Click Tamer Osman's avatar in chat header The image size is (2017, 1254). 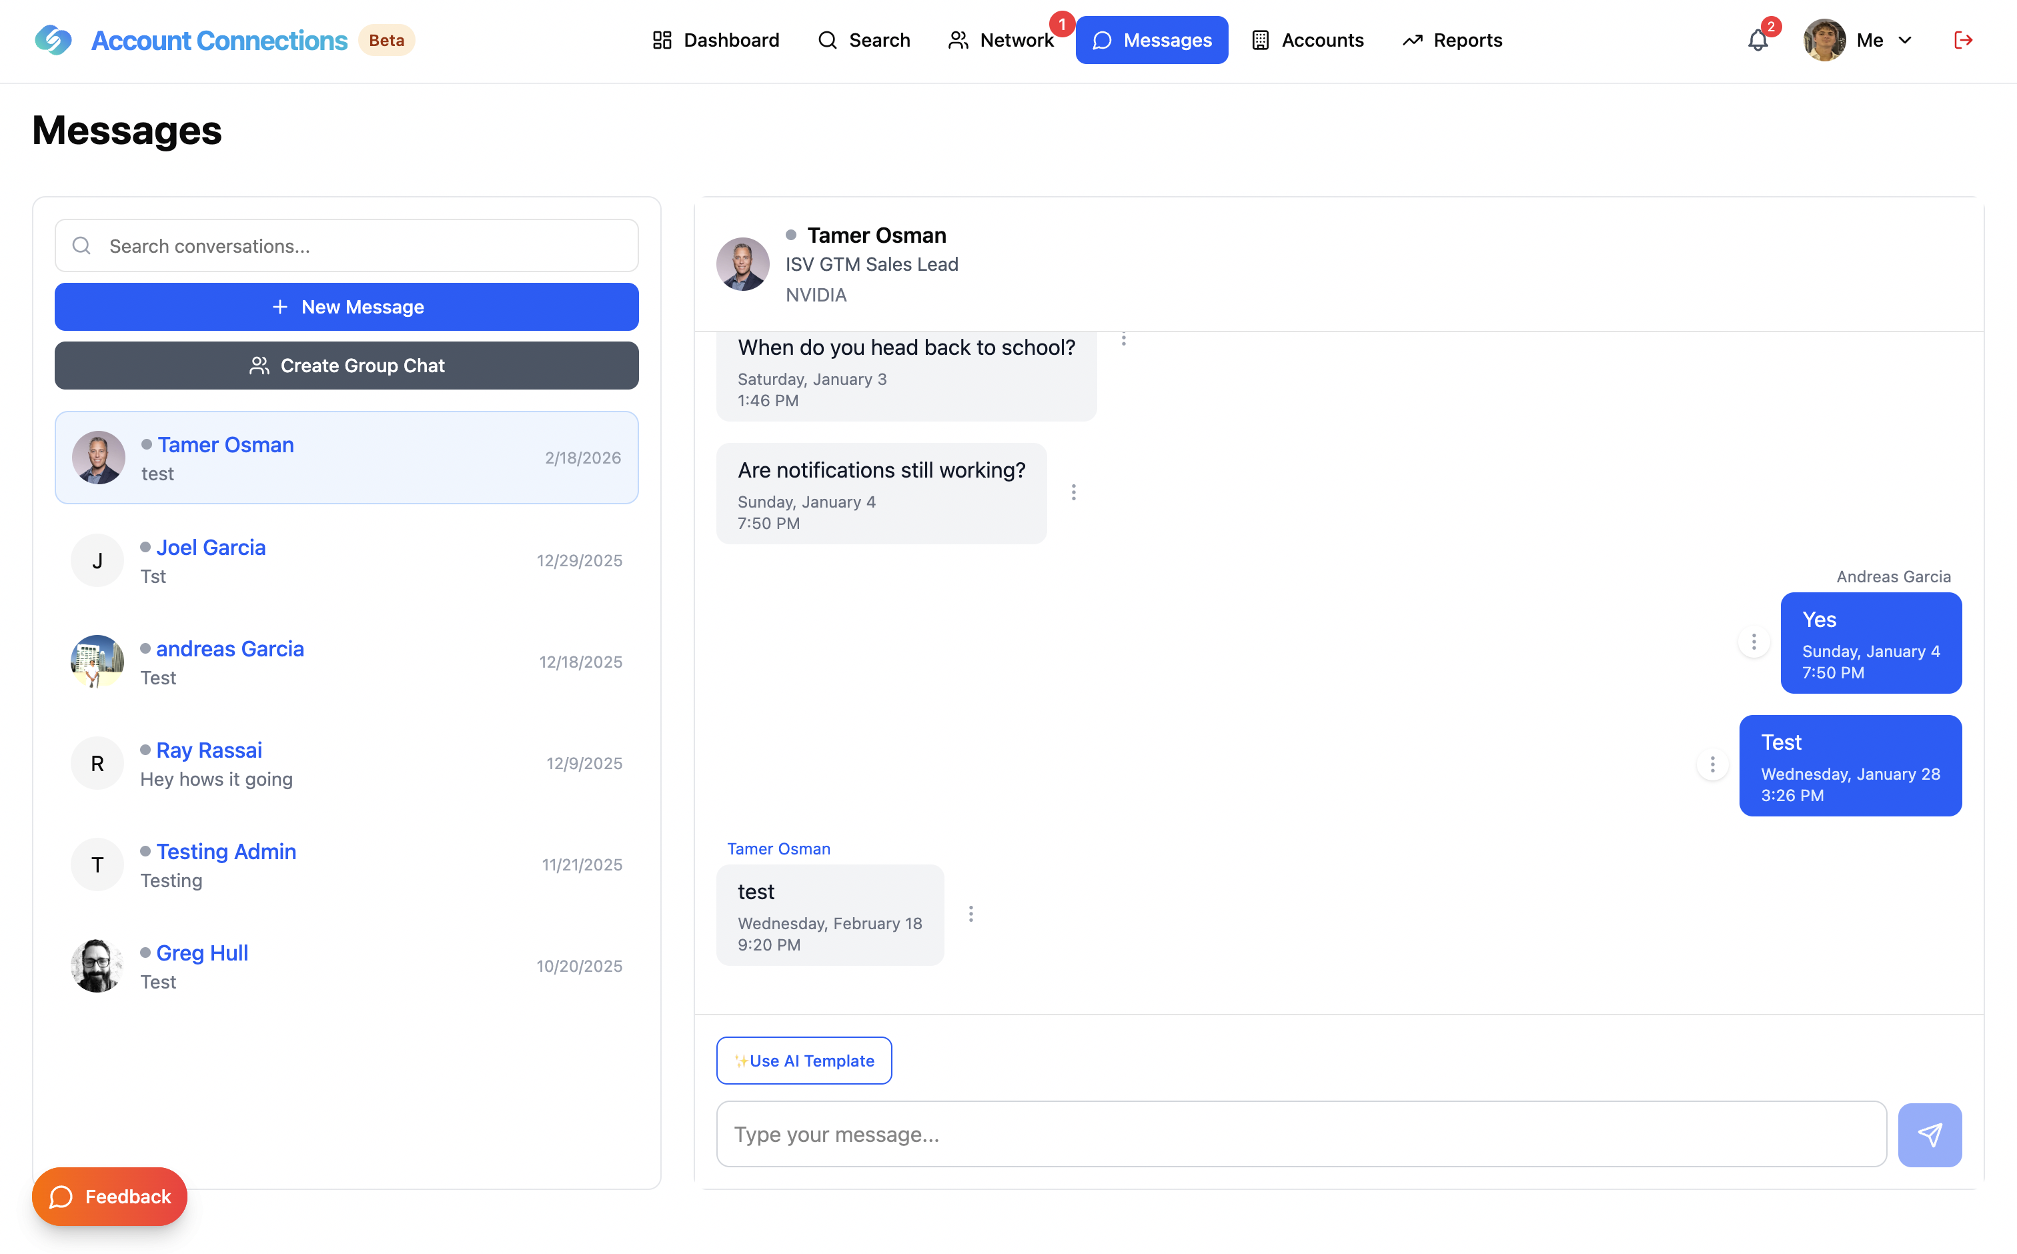[742, 265]
